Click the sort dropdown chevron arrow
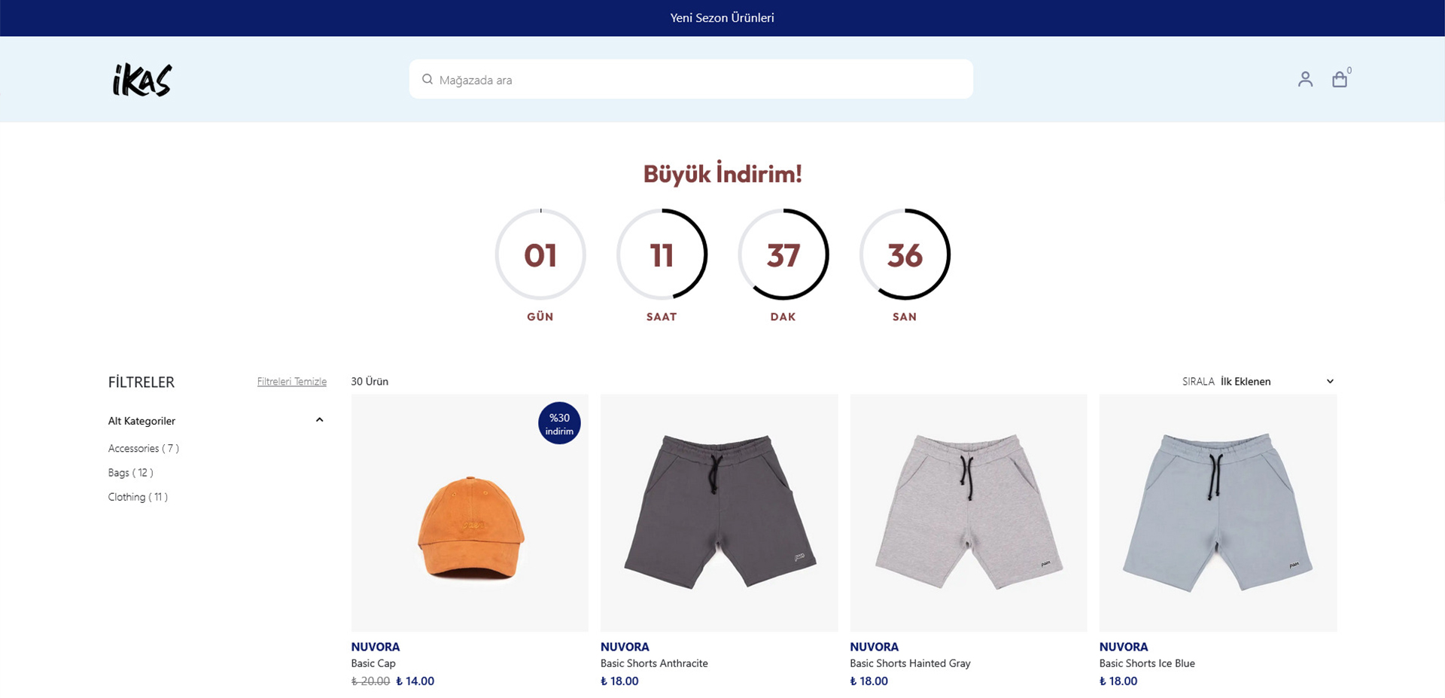The width and height of the screenshot is (1445, 698). (1330, 382)
